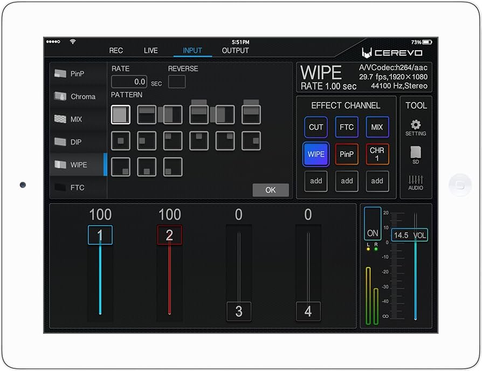482x371 pixels.
Task: Select FTC effect in left sidebar
Action: point(78,188)
